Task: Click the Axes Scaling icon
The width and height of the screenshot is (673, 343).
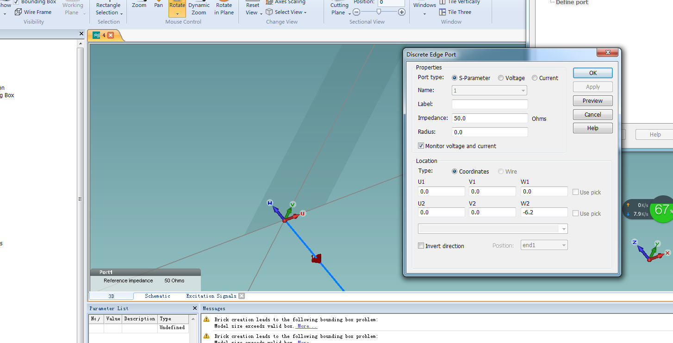Action: (x=269, y=2)
